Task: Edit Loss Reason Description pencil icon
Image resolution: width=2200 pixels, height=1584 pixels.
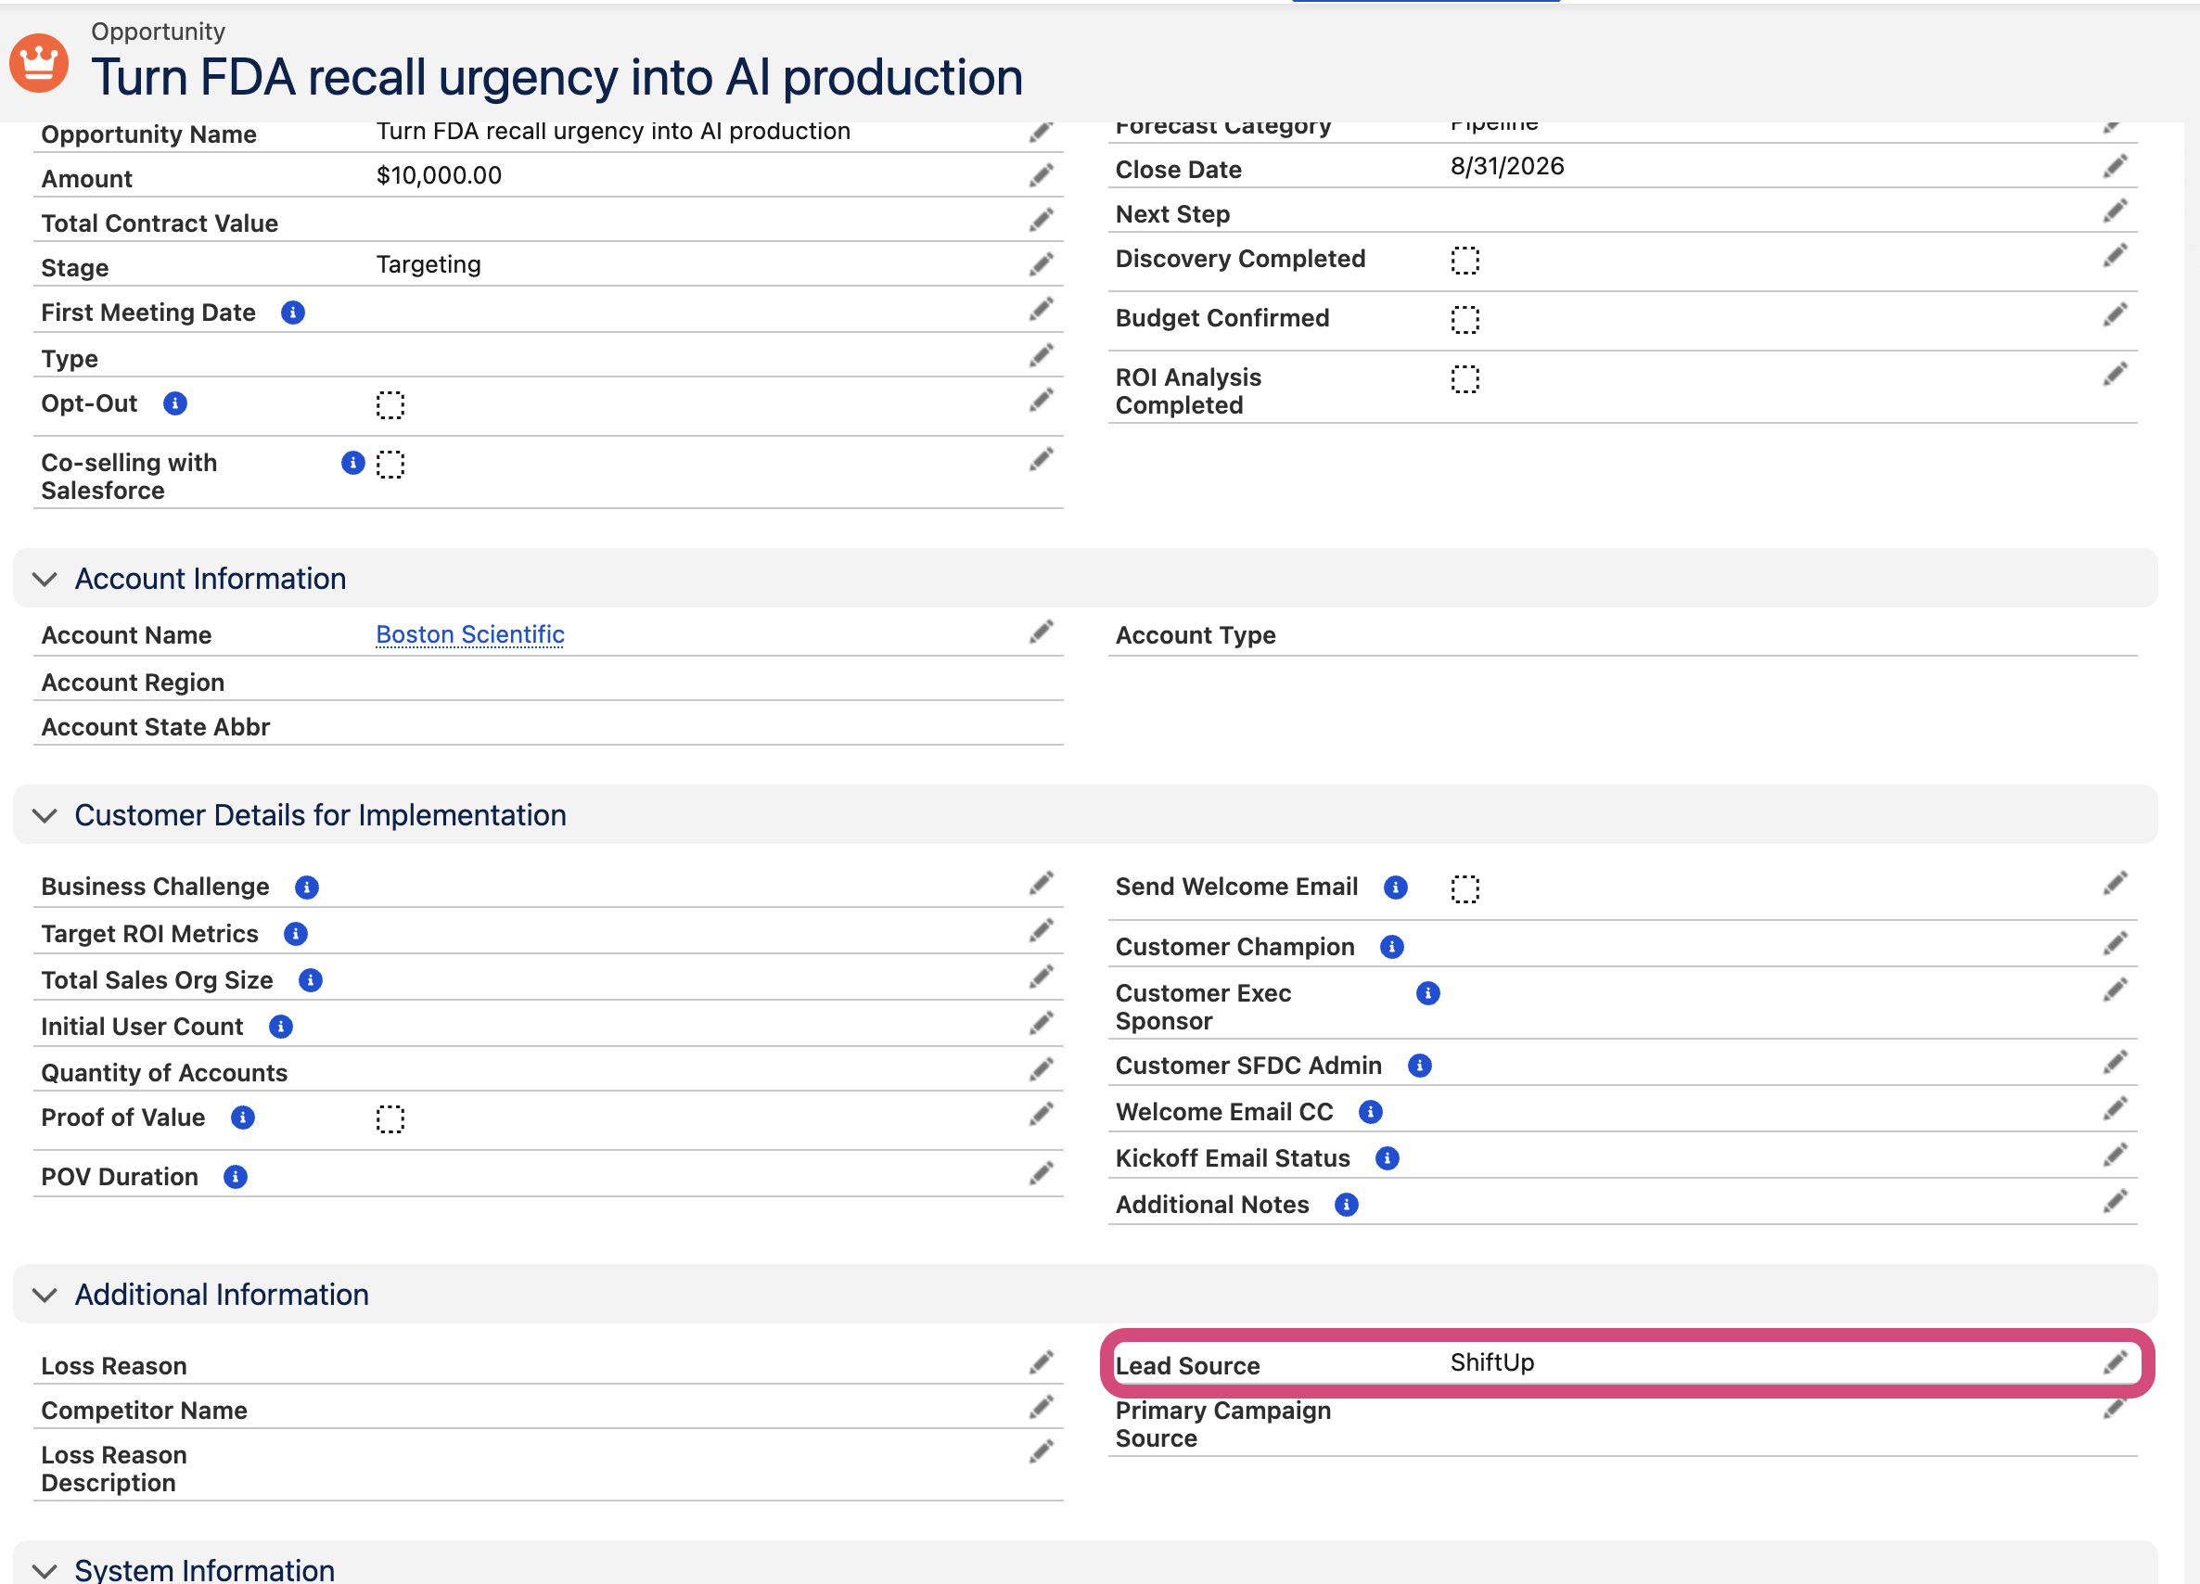Action: [x=1041, y=1452]
